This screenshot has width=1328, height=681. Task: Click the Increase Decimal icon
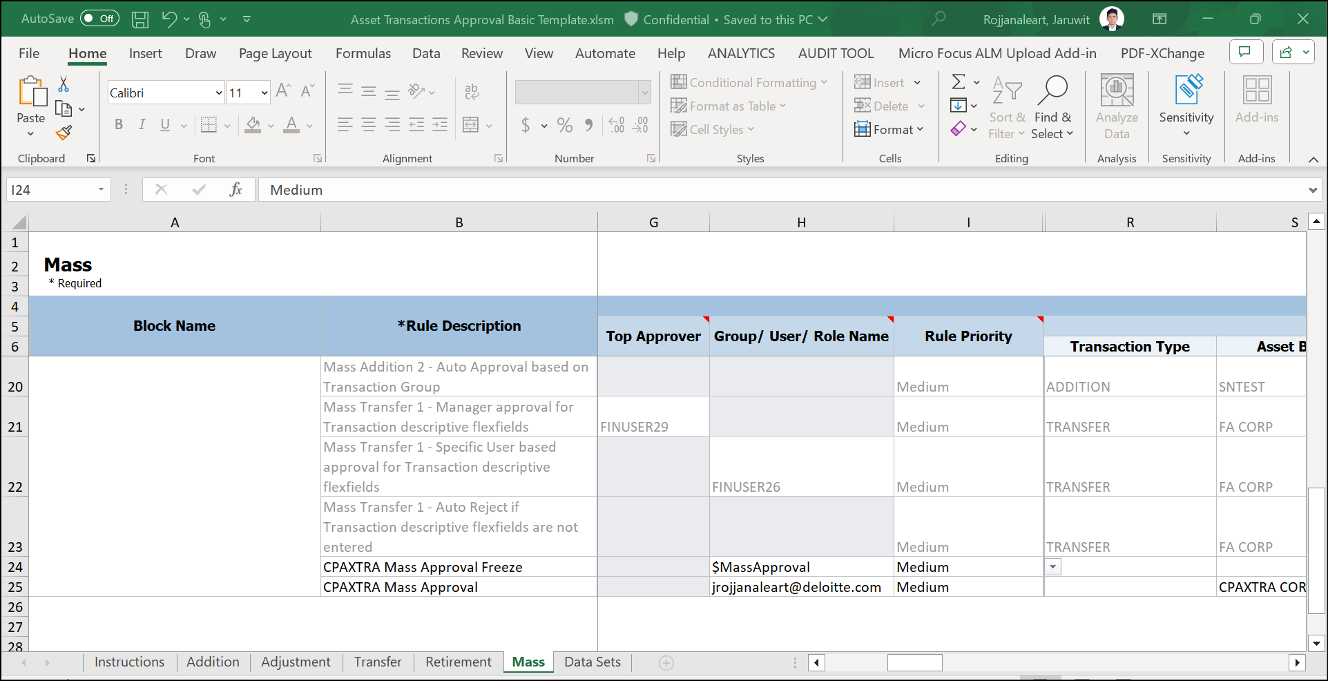(617, 125)
